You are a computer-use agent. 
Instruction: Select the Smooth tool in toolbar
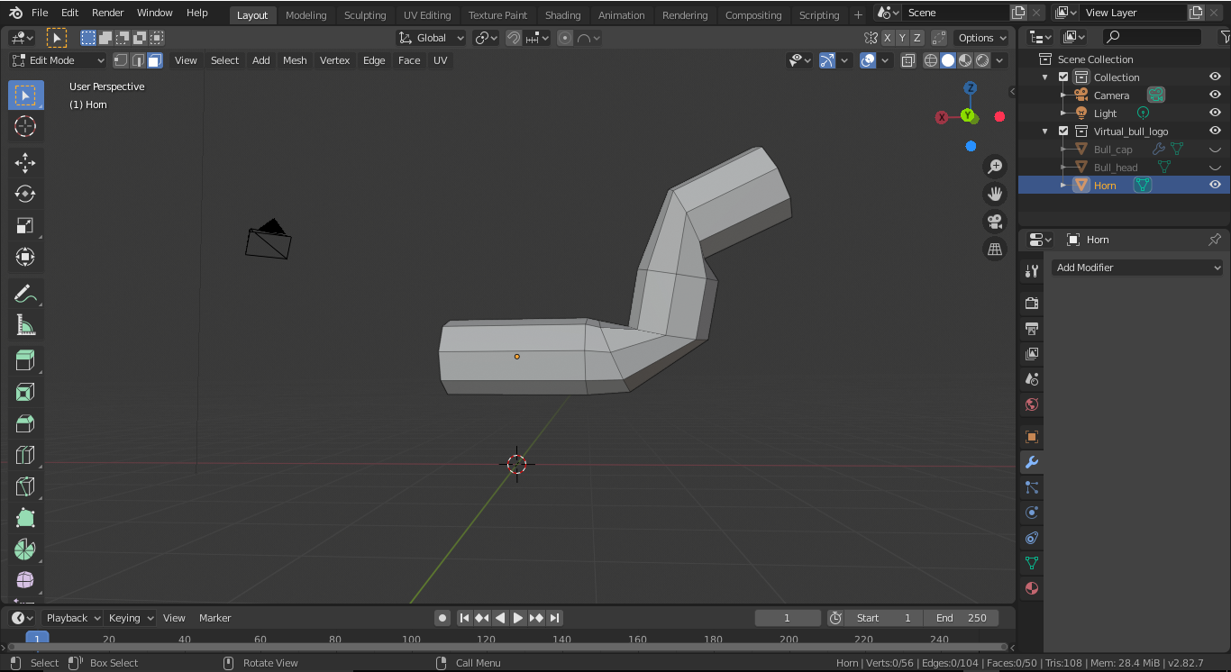(x=25, y=580)
